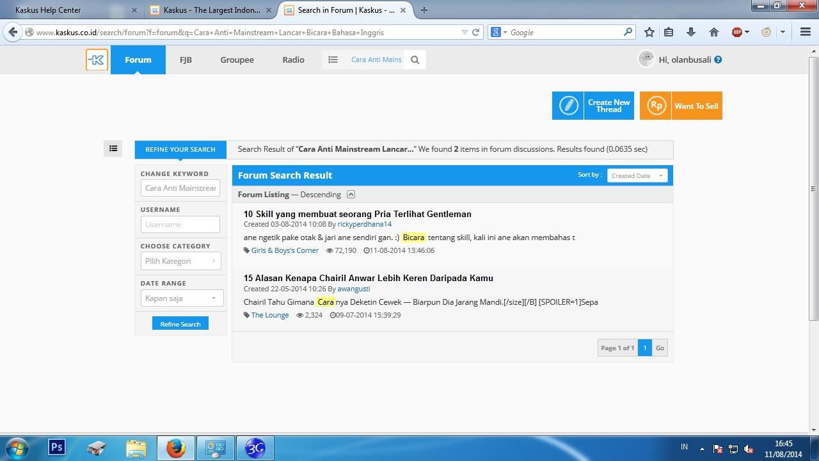Select page 1 in the pagination
This screenshot has width=819, height=461.
[645, 348]
